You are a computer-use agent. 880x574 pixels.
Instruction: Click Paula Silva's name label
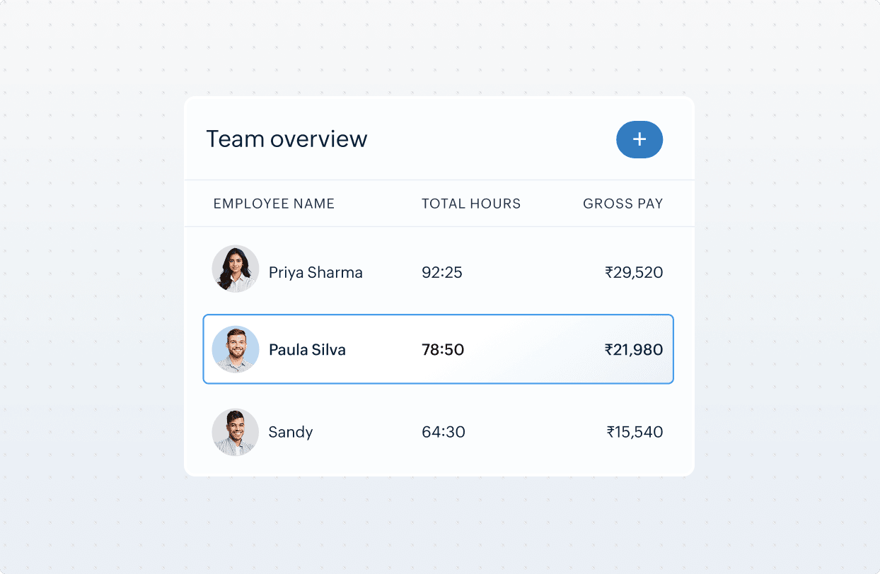pos(307,349)
